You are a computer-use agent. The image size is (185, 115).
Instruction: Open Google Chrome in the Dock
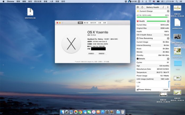[x=80, y=112]
